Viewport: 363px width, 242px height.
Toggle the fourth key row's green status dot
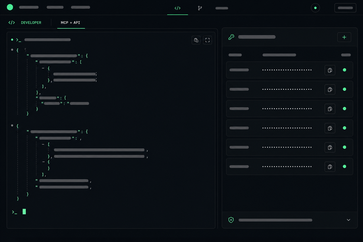coord(345,128)
